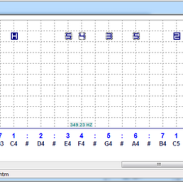Select the 5 note marker above A4
The height and width of the screenshot is (183, 183).
(136, 36)
